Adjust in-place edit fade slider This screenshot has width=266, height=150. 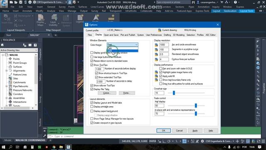pos(196,113)
